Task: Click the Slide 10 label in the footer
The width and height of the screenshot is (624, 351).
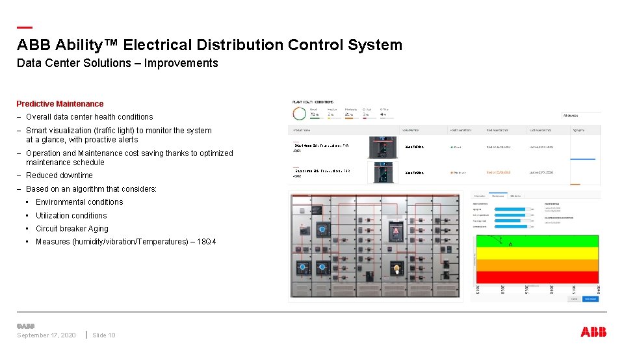Action: coord(104,335)
